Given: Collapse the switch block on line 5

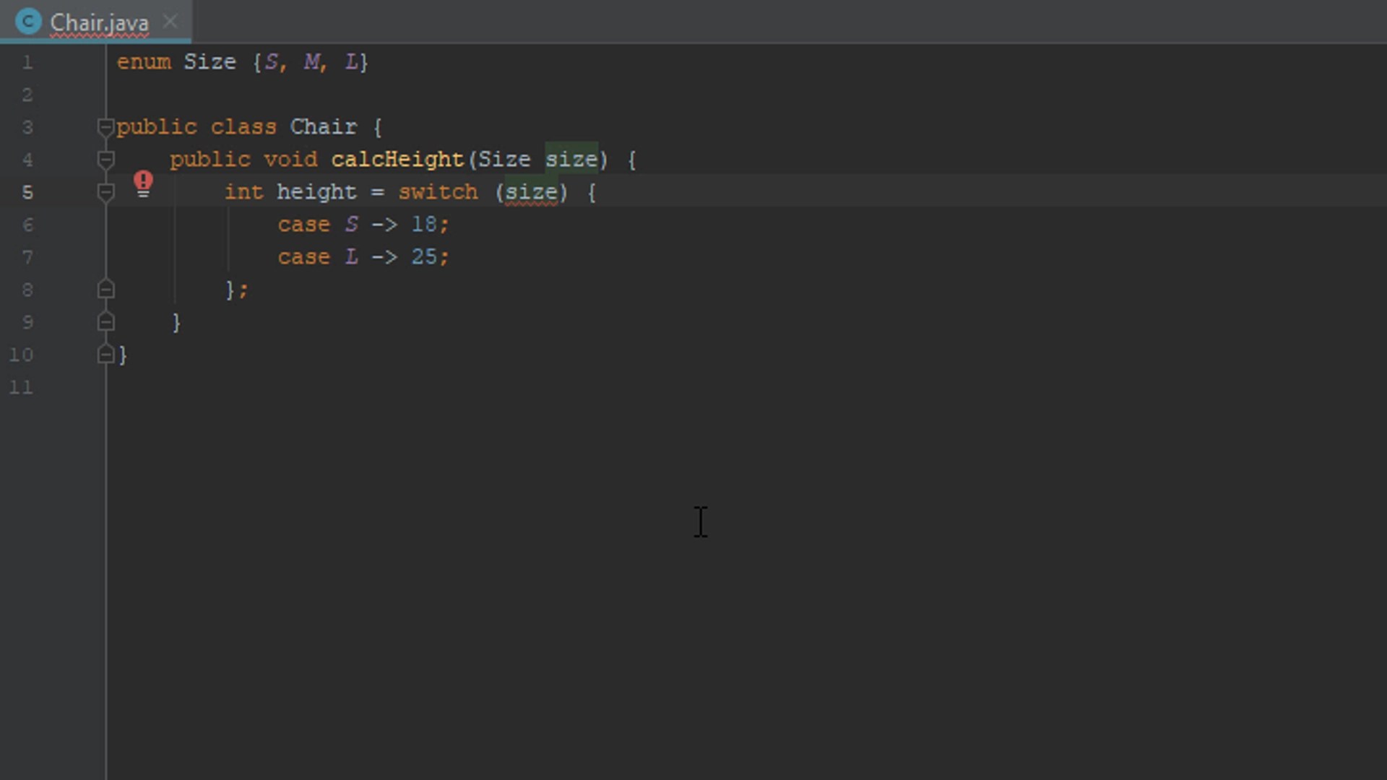Looking at the screenshot, I should (x=105, y=192).
